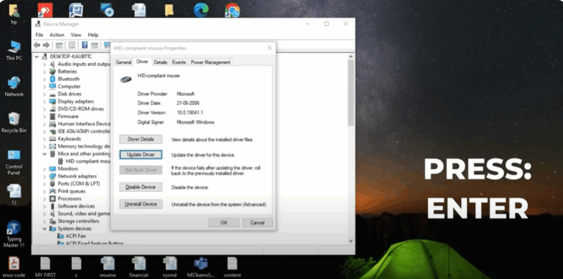Select the MSTeamsS desktop icon

[201, 267]
